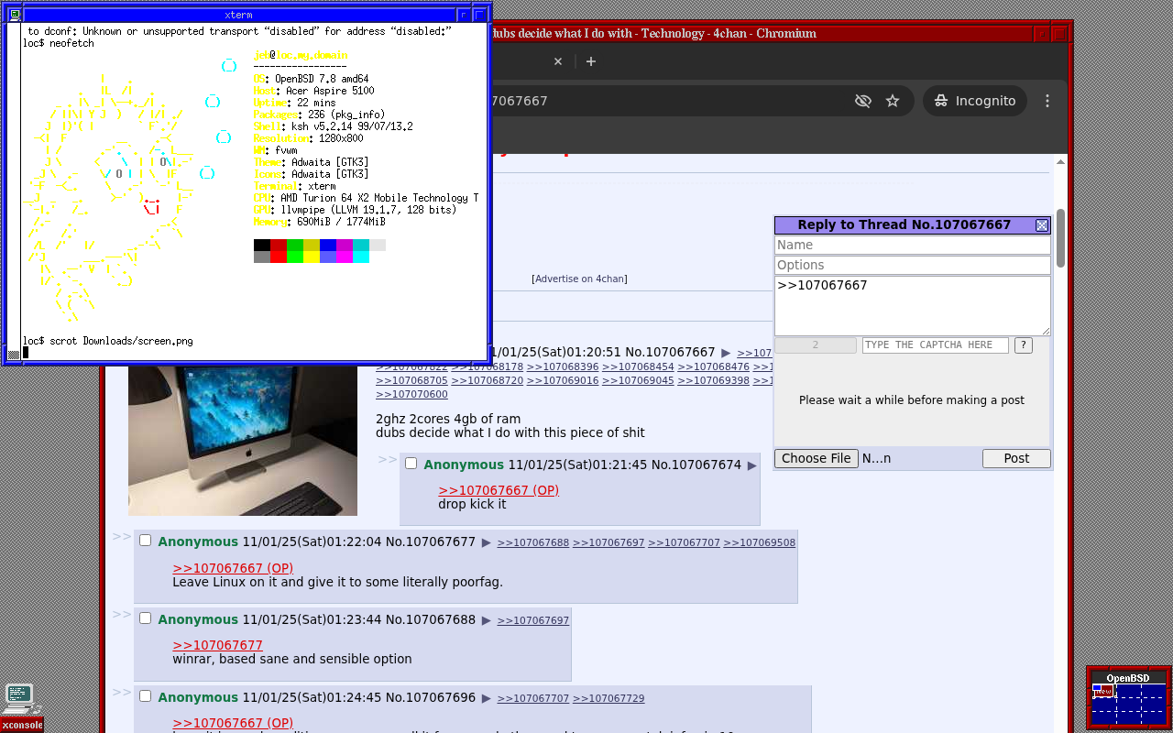Close the current Chromium tab
The width and height of the screenshot is (1173, 733).
[x=558, y=61]
